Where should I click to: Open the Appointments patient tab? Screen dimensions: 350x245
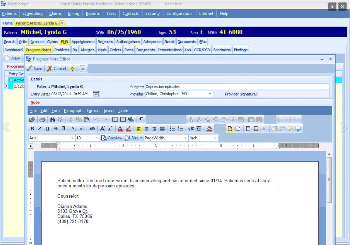(x=83, y=42)
